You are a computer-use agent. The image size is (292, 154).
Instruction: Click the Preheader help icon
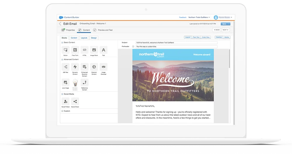click(133, 46)
